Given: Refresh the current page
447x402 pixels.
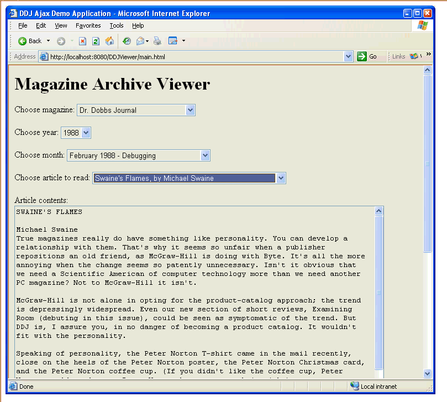Looking at the screenshot, I should pyautogui.click(x=96, y=41).
